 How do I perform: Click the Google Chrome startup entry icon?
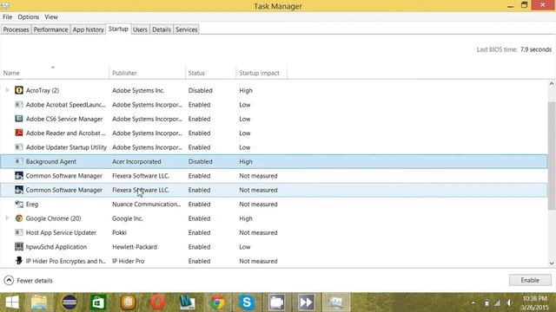pyautogui.click(x=19, y=218)
